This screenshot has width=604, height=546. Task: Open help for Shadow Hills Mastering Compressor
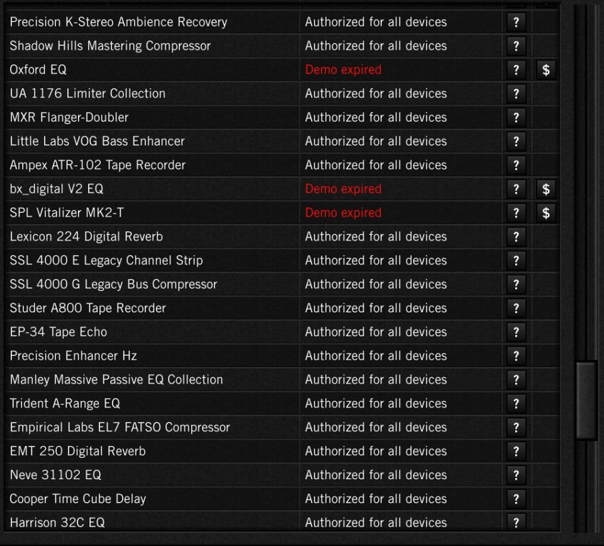click(516, 46)
